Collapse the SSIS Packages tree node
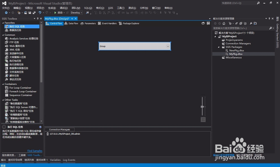280x167 pixels. pos(219,47)
